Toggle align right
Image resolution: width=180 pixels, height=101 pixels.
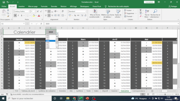coord(52,15)
